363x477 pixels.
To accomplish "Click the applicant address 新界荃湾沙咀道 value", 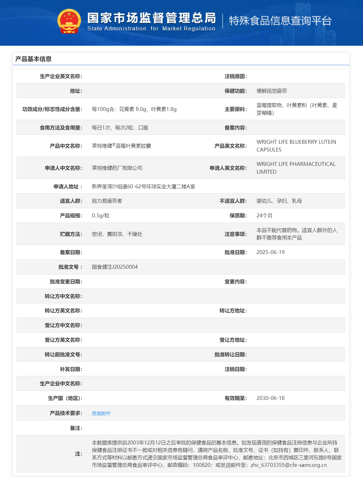I will [143, 186].
